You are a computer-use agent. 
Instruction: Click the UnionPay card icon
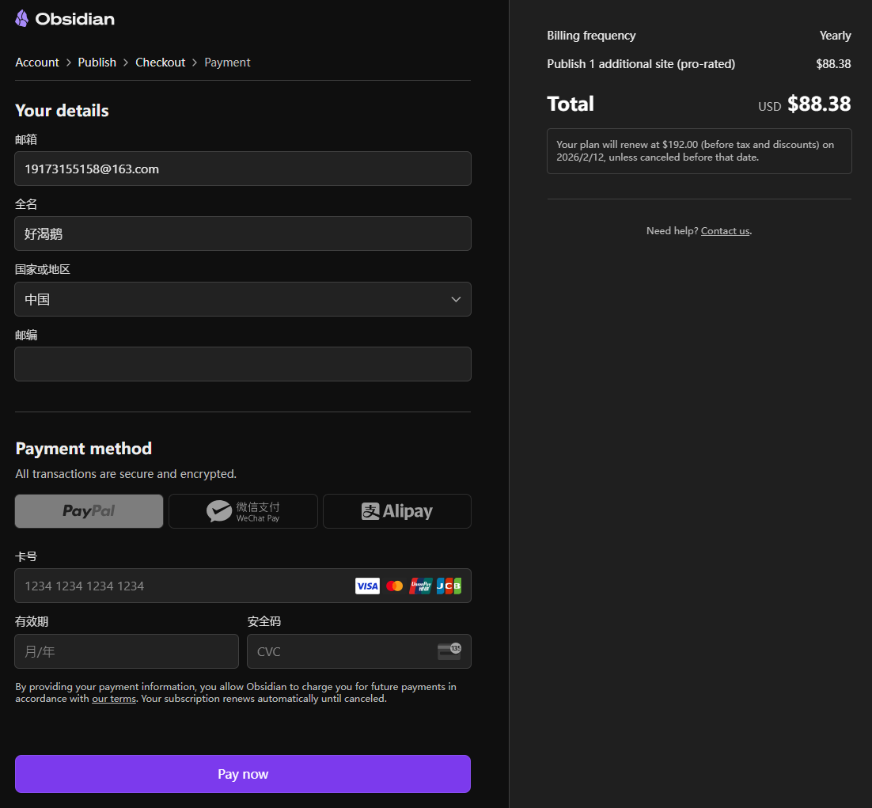point(421,586)
